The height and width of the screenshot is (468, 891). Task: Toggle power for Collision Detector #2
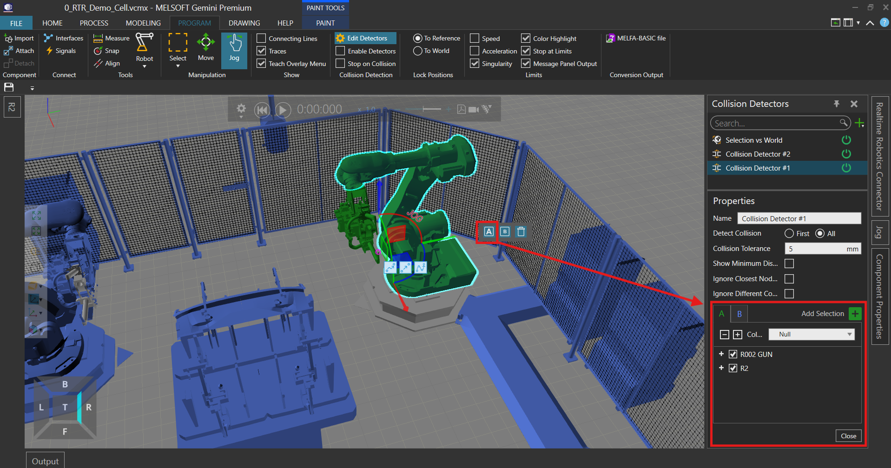pos(846,154)
